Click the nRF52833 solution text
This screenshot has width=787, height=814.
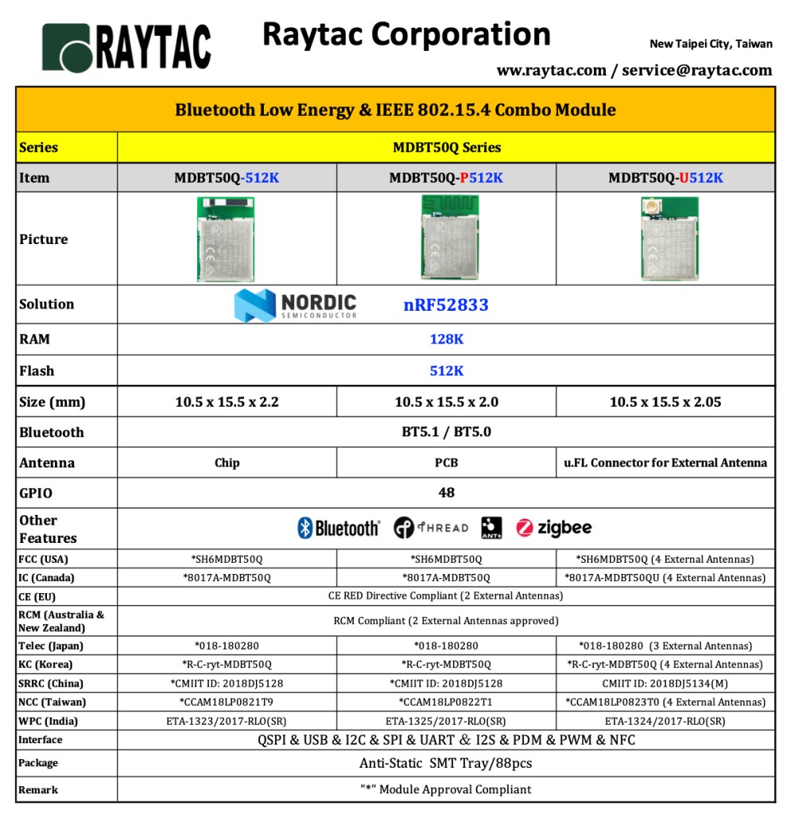446,305
